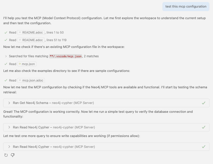Click the thumbs down feedback icon
The width and height of the screenshot is (213, 164).
tap(13, 155)
